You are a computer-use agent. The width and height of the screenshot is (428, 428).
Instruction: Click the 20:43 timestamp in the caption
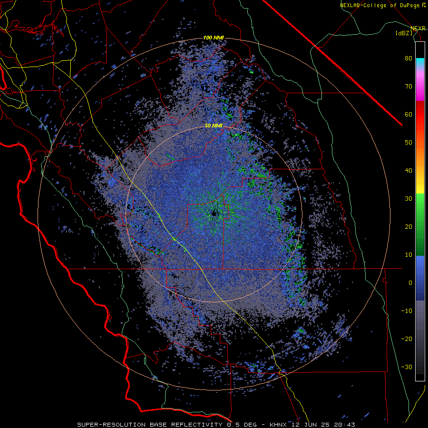click(x=345, y=425)
